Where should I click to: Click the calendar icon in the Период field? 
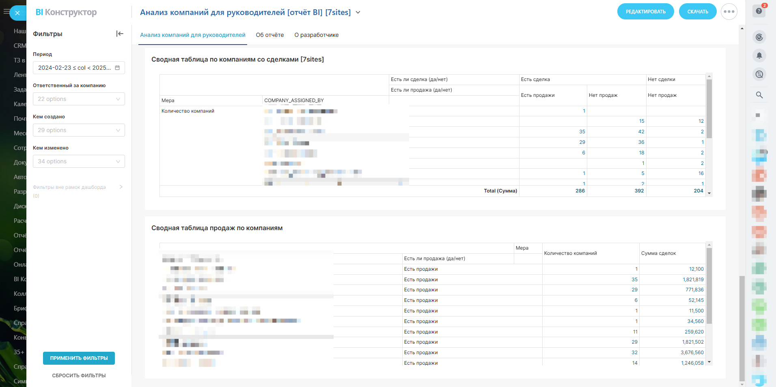(x=117, y=68)
